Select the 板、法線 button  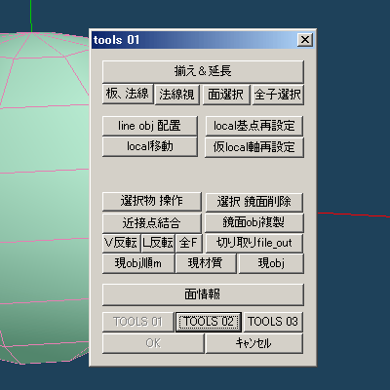[128, 95]
